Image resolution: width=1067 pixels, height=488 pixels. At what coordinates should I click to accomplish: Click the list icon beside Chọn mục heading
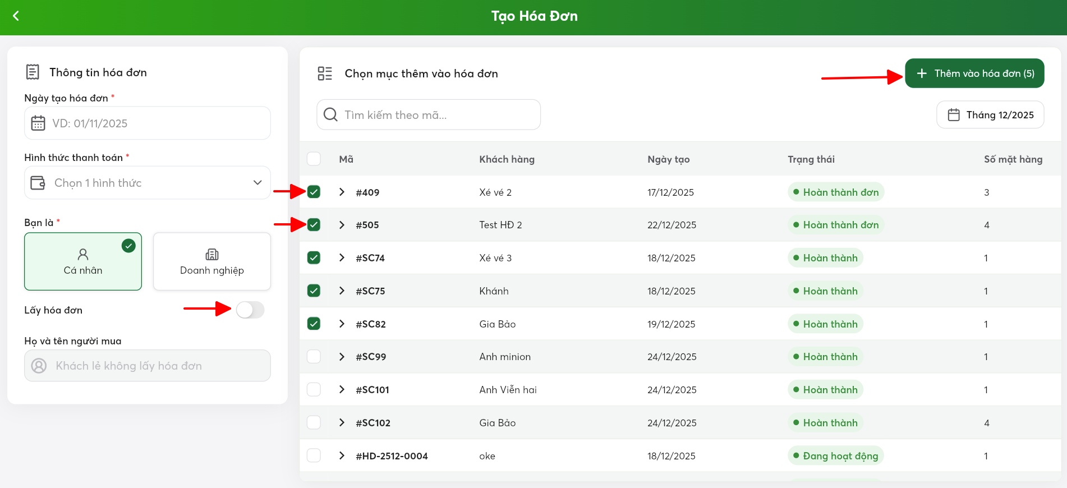325,73
